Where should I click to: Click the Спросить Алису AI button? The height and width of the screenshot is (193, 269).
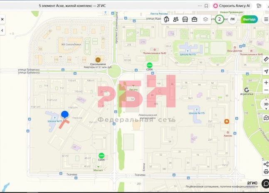(x=232, y=6)
